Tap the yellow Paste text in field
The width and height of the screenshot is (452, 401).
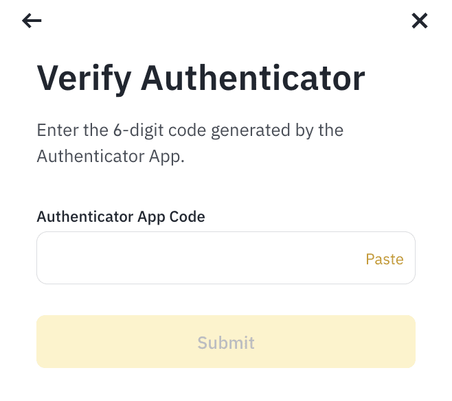point(385,259)
